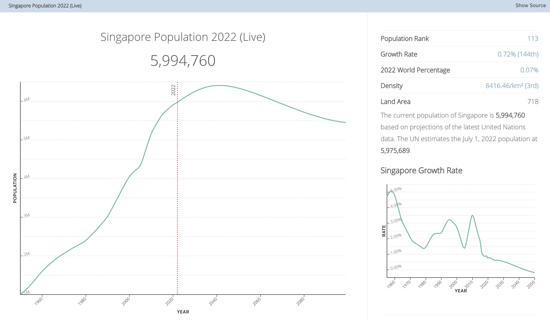
Task: Click the Singapore Growth Rate heading
Action: (421, 170)
